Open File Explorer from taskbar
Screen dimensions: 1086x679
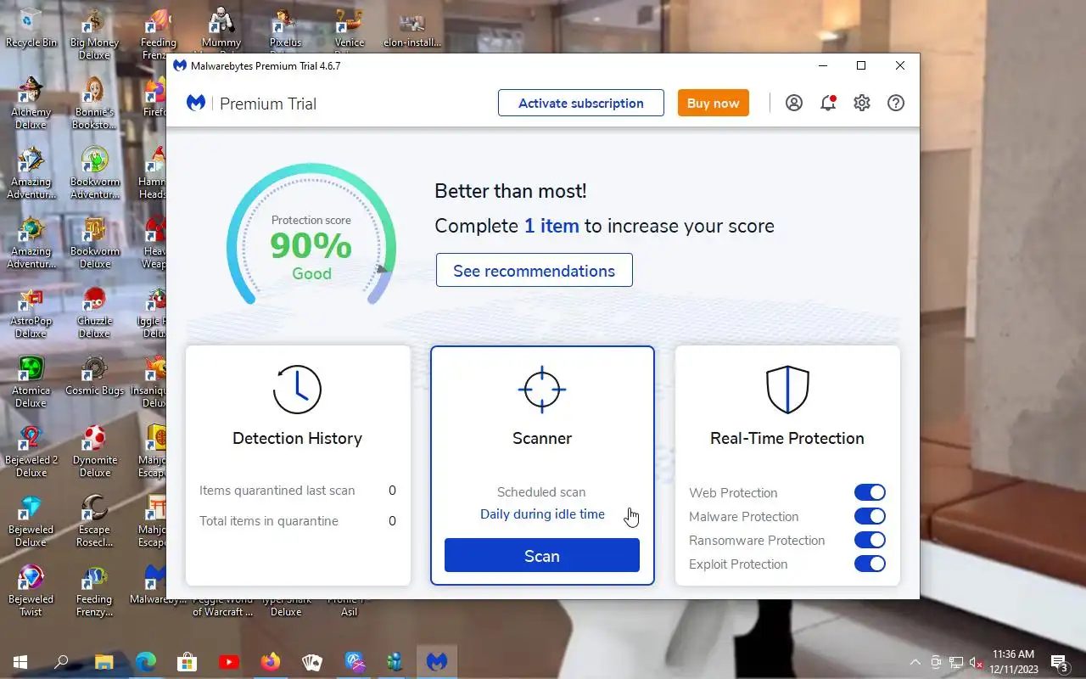coord(104,662)
